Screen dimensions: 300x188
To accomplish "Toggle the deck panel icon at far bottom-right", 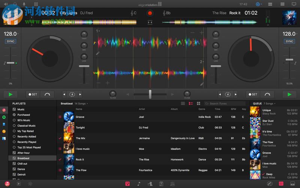I will coord(292,184).
